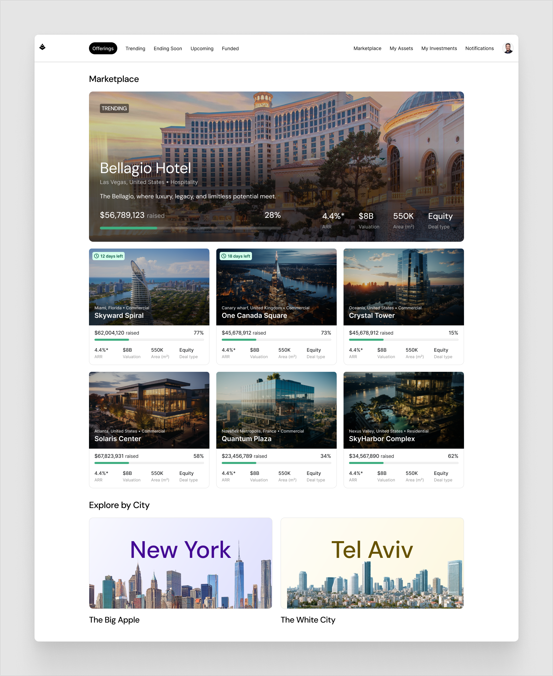Click the clock icon on 18 days left badge
The height and width of the screenshot is (676, 553).
(x=224, y=256)
